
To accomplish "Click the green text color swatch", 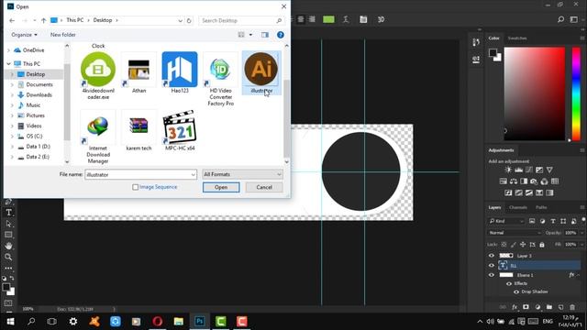I will [x=328, y=19].
